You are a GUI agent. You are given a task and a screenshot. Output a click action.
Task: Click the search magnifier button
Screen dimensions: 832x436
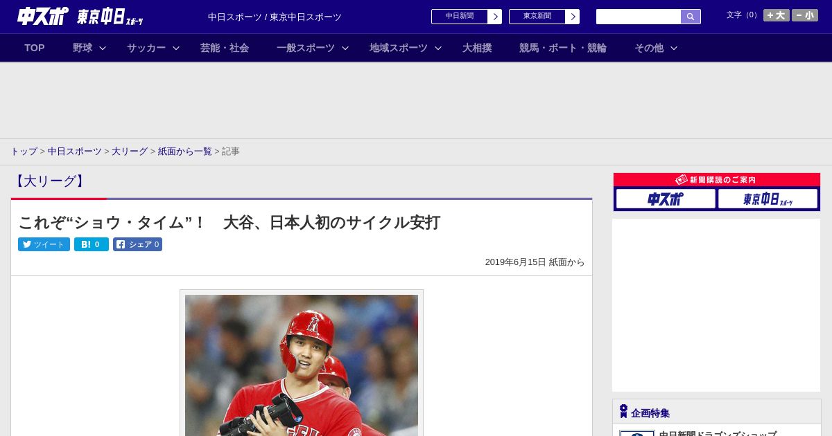691,17
